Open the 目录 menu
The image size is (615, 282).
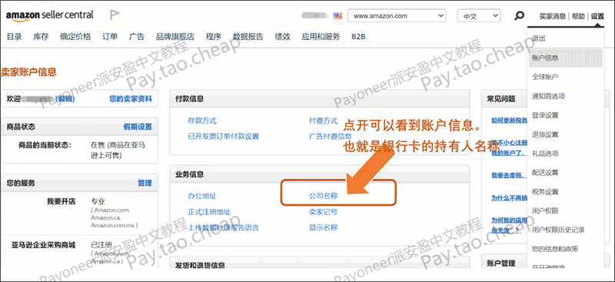[x=15, y=37]
